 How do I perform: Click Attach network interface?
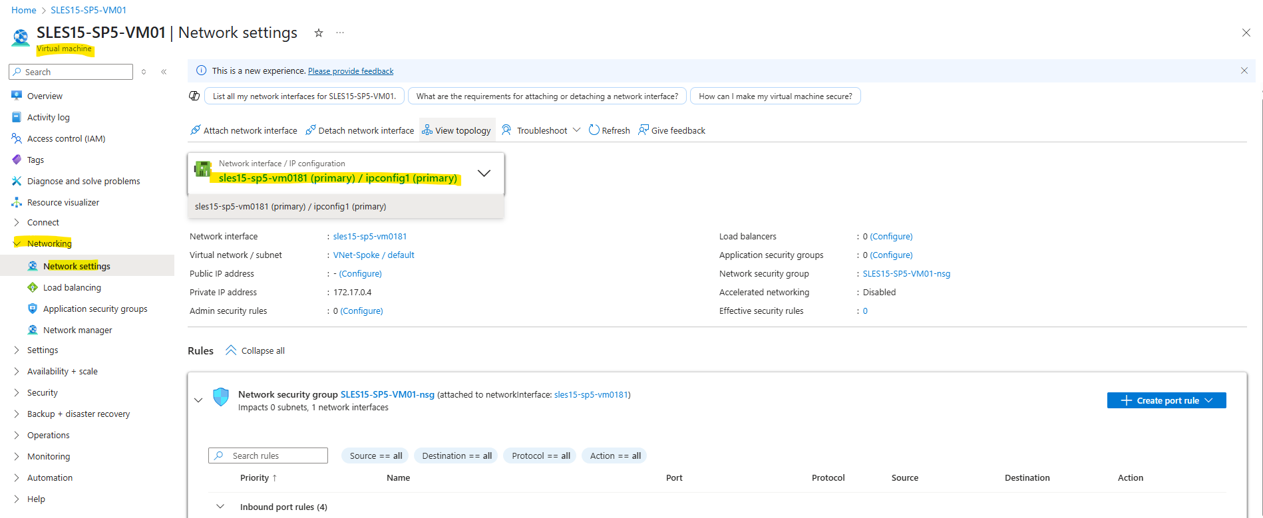coord(244,130)
